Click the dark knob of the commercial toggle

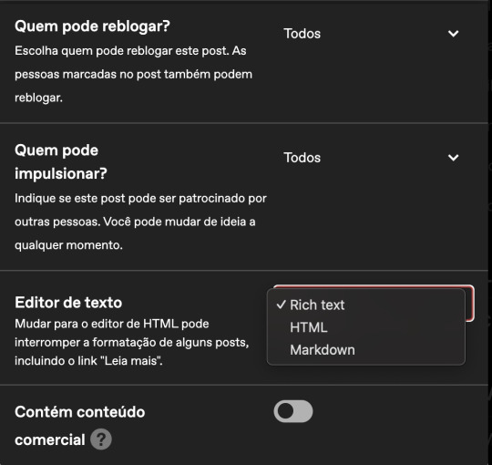coord(285,411)
